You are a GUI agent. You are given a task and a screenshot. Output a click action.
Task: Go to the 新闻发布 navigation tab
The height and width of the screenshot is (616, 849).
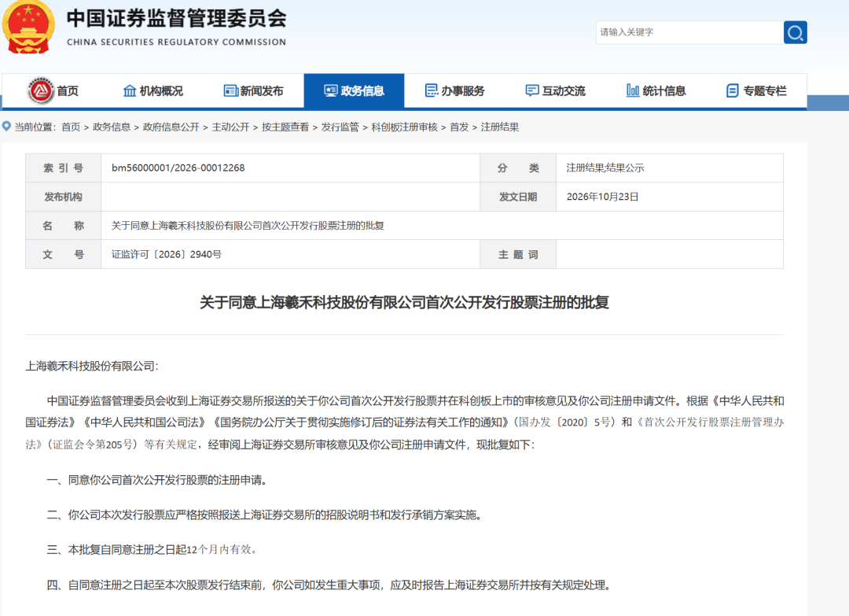tap(253, 90)
